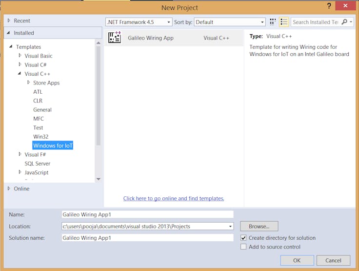Expand the JavaScript node

[x=20, y=172]
